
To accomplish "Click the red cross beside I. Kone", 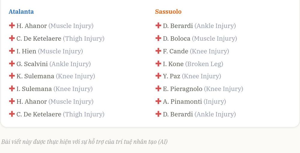I will [x=158, y=64].
